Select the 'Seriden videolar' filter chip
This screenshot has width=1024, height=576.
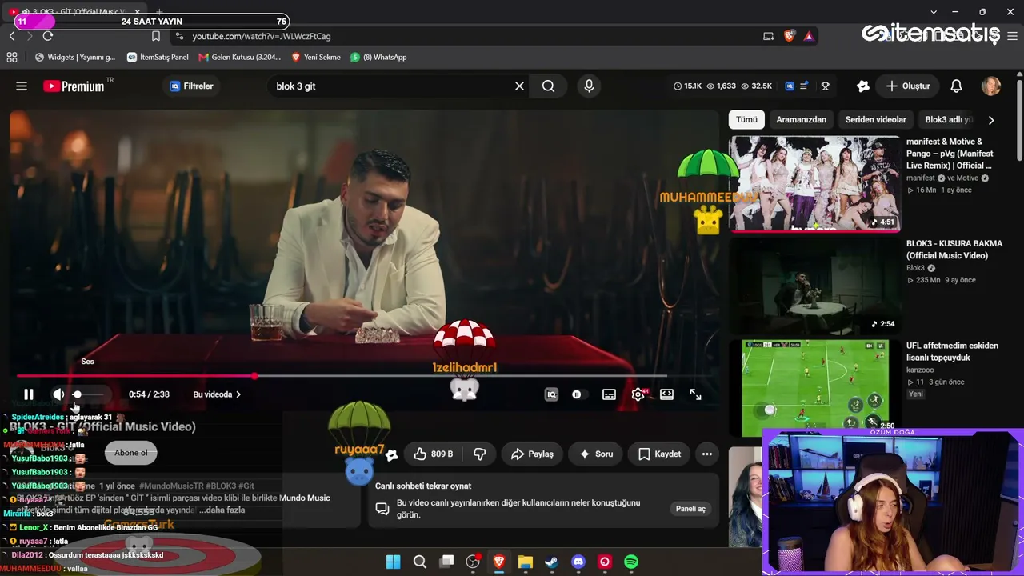[875, 120]
